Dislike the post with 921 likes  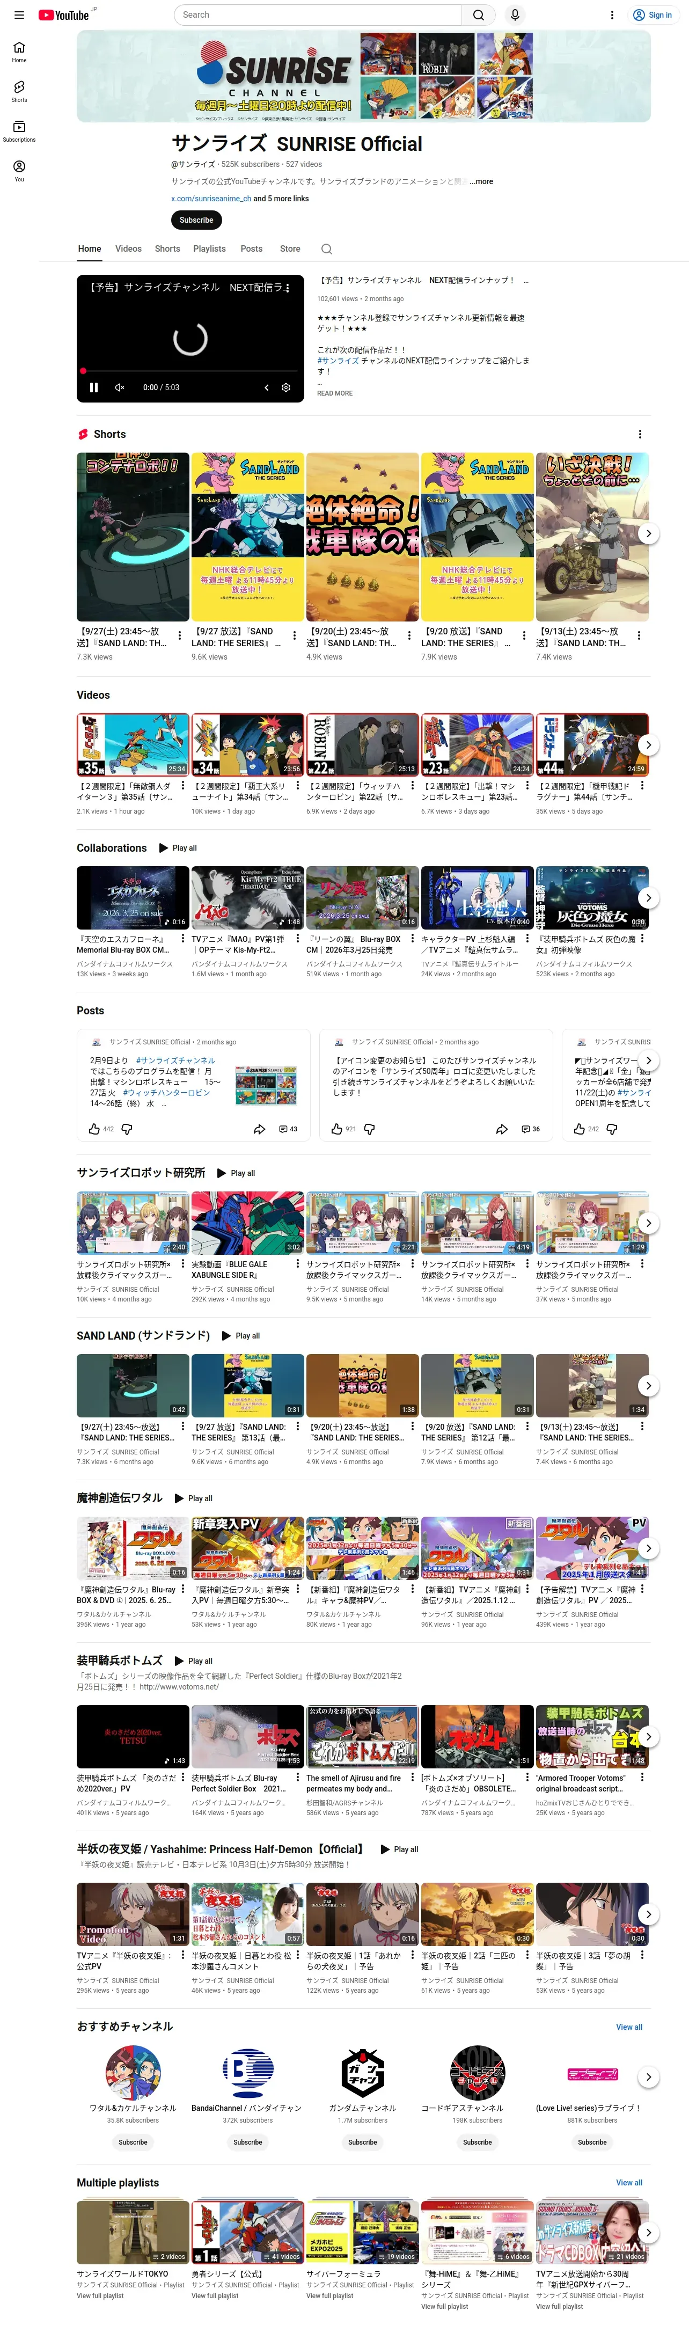369,1129
